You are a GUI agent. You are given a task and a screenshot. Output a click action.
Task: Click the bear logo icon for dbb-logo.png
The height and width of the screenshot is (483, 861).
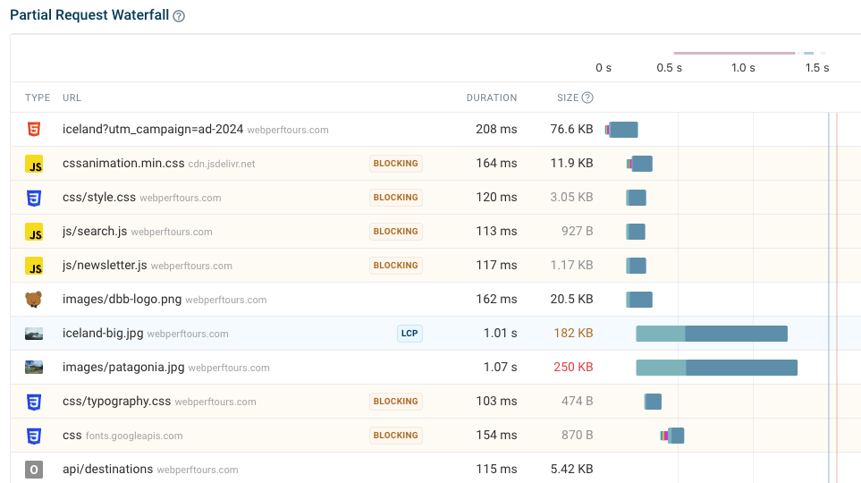pyautogui.click(x=34, y=300)
